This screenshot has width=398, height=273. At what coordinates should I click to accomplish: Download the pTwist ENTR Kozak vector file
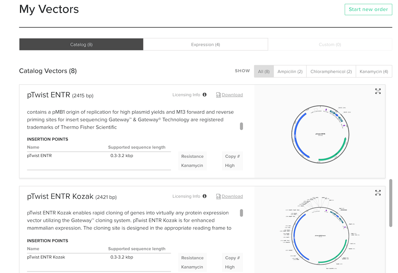[x=232, y=197]
